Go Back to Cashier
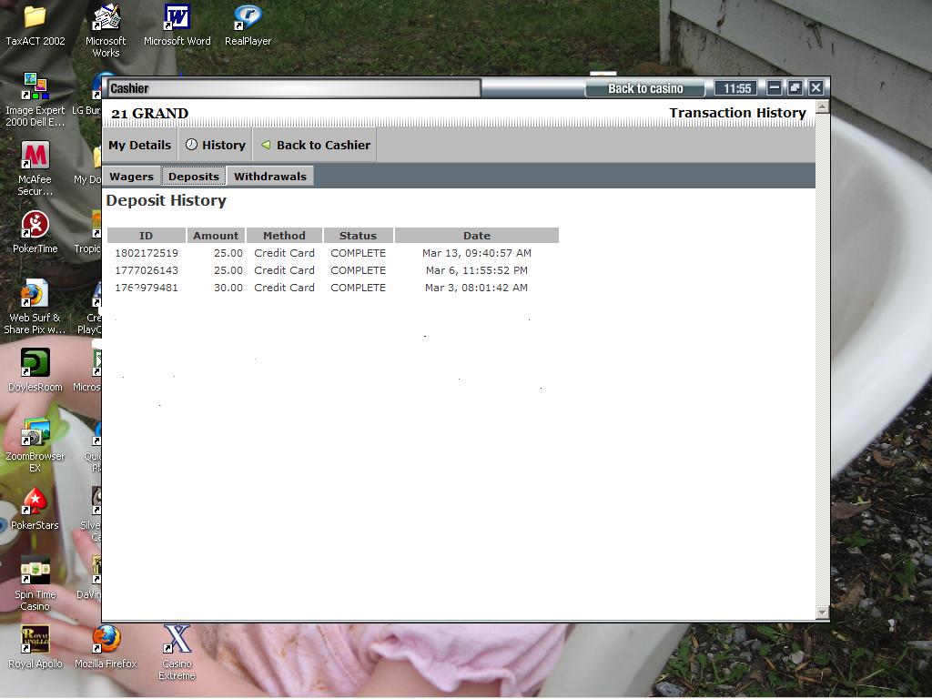Screen dimensions: 932x699 coord(315,145)
